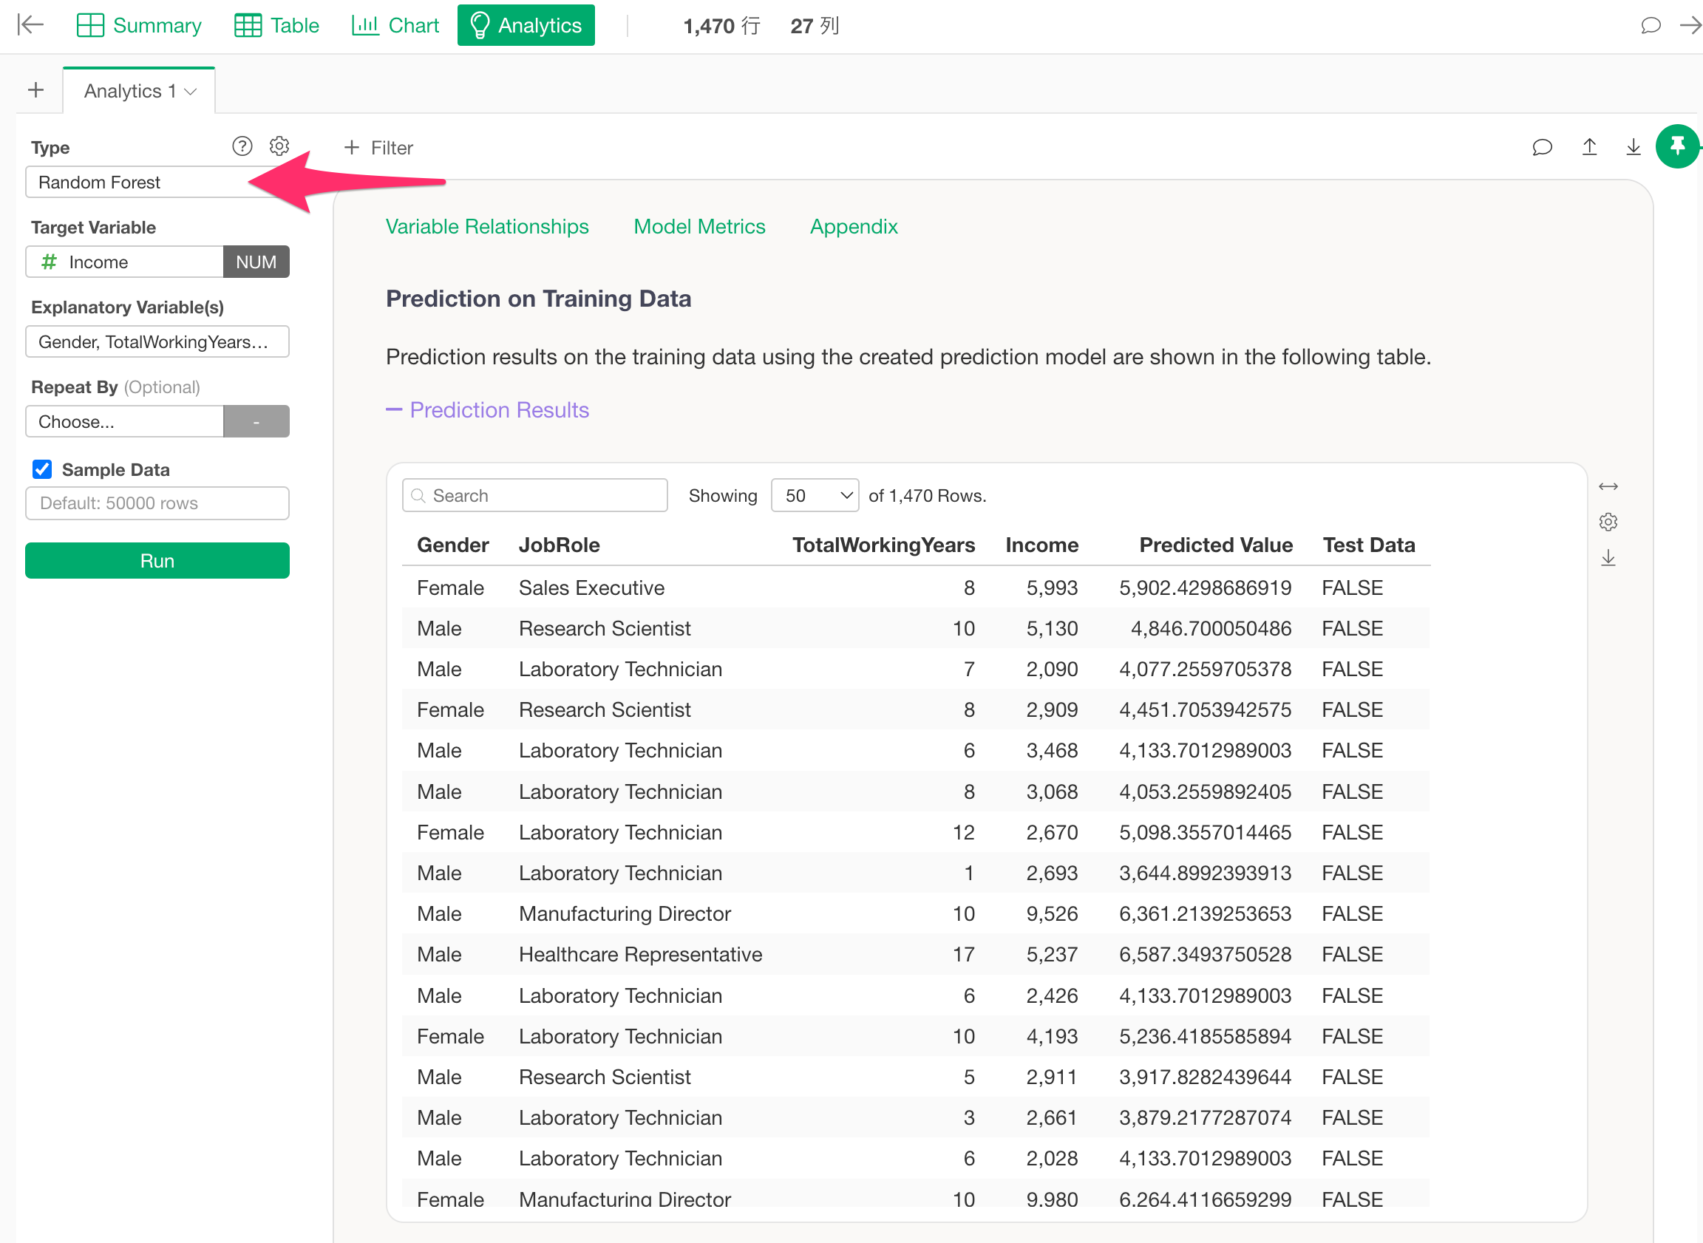Open the Type settings gear icon
Image resolution: width=1703 pixels, height=1243 pixels.
279,146
